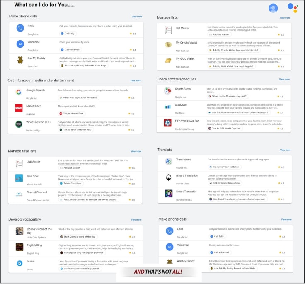Click 'Start Donna's word of the day' chip
The width and height of the screenshot is (305, 284).
click(78, 237)
